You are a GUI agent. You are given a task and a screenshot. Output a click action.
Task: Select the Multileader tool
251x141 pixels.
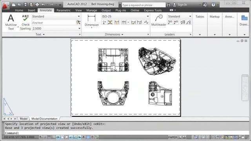pos(158,20)
